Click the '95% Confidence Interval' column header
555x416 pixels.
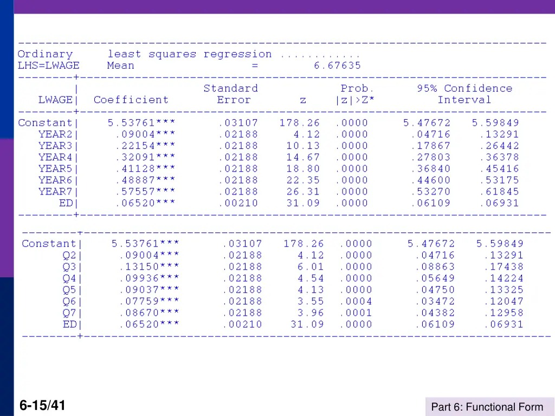464,94
